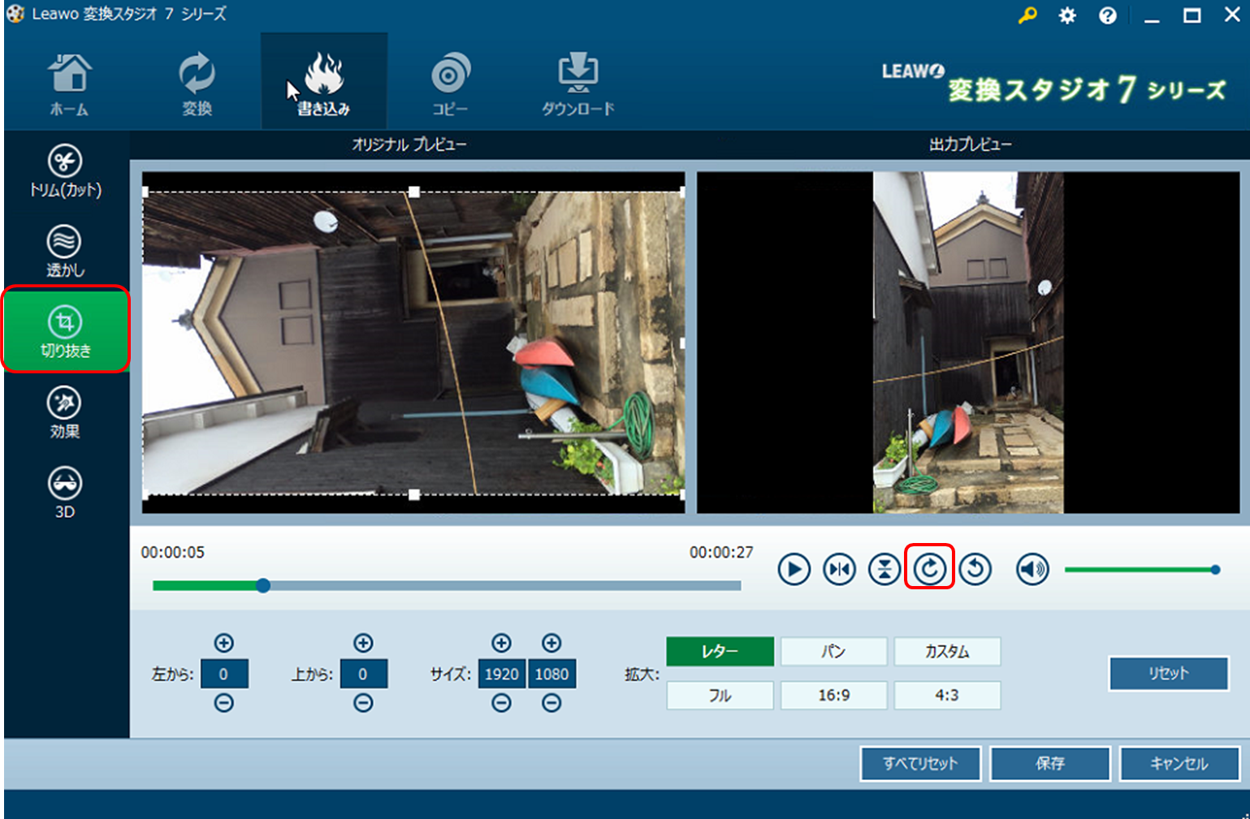Open the Trim (トリム) tool
This screenshot has height=819, width=1250.
65,171
